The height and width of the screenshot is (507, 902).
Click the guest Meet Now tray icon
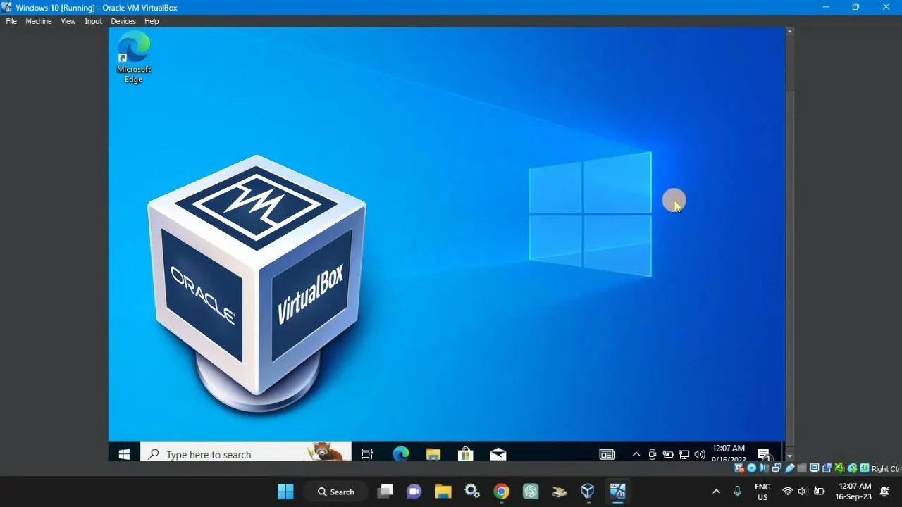pyautogui.click(x=653, y=454)
